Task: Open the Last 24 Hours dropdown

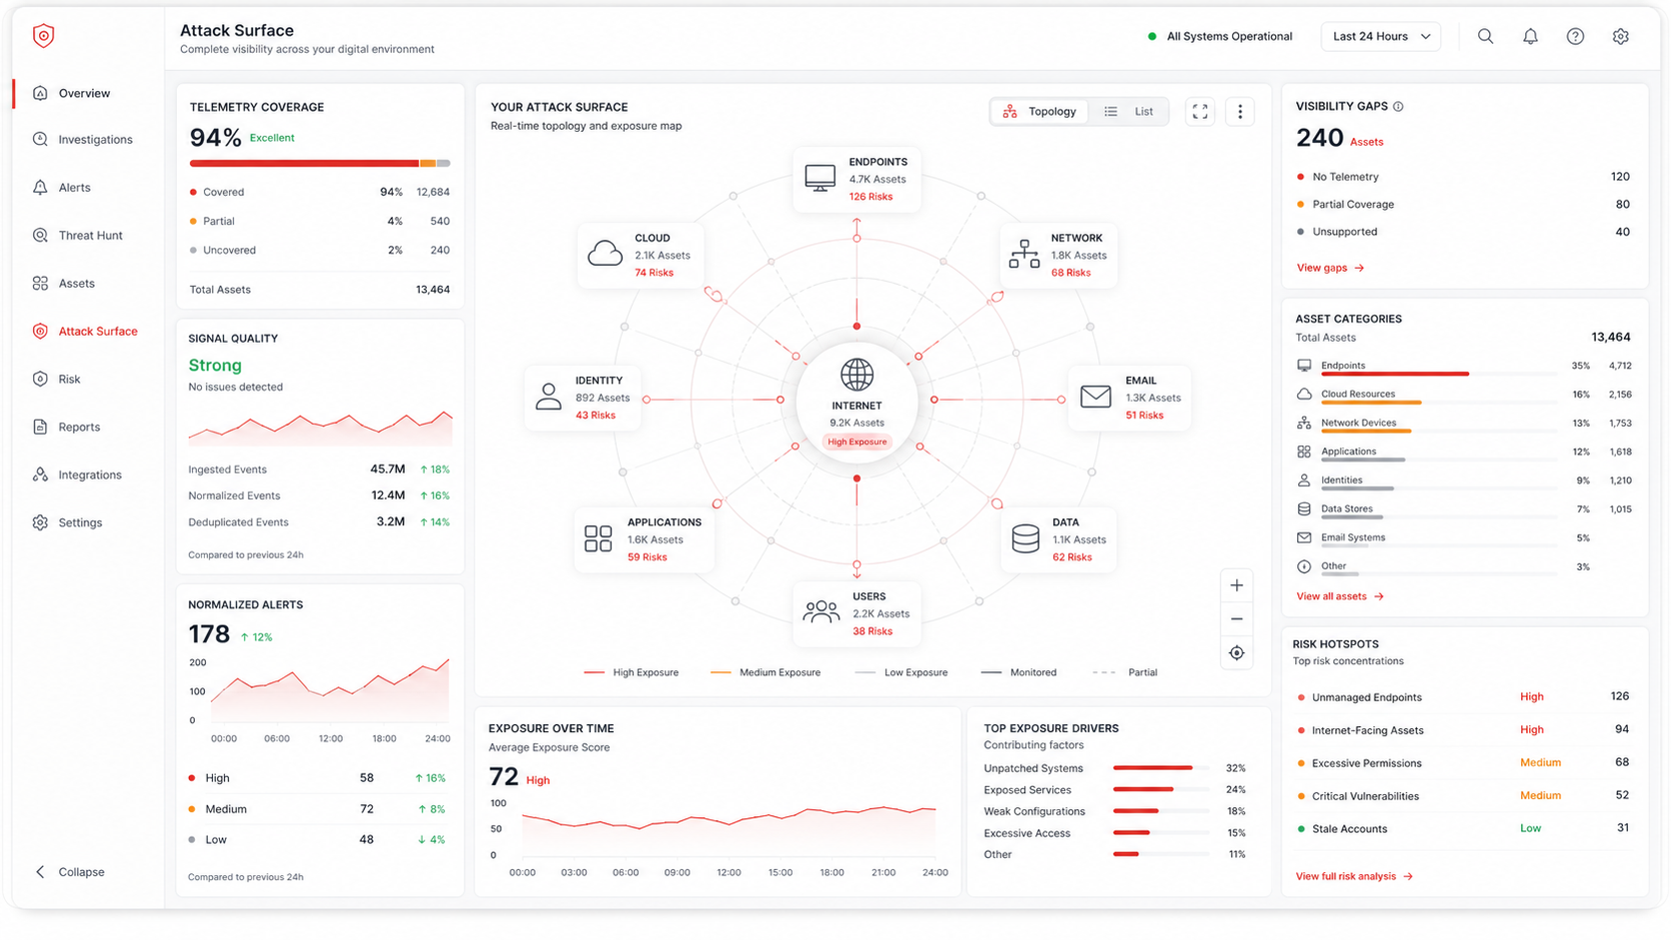Action: (1380, 36)
